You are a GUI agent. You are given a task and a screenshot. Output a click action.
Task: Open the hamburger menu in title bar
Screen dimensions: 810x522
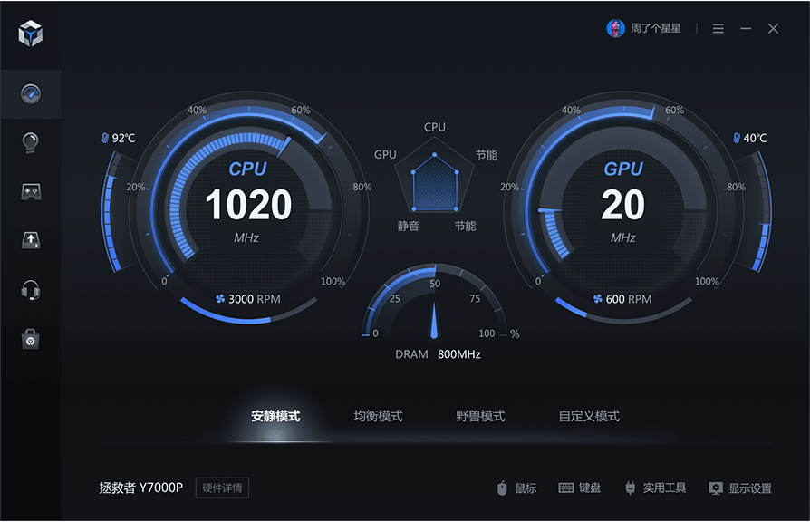(x=718, y=29)
